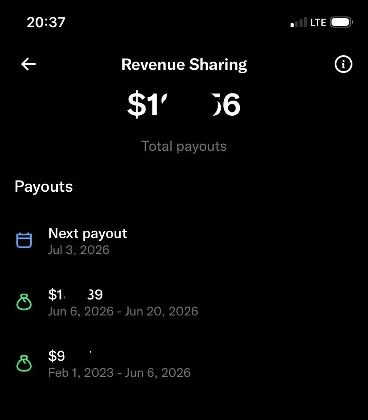368x420 pixels.
Task: Open the info circle icon
Action: pos(343,64)
